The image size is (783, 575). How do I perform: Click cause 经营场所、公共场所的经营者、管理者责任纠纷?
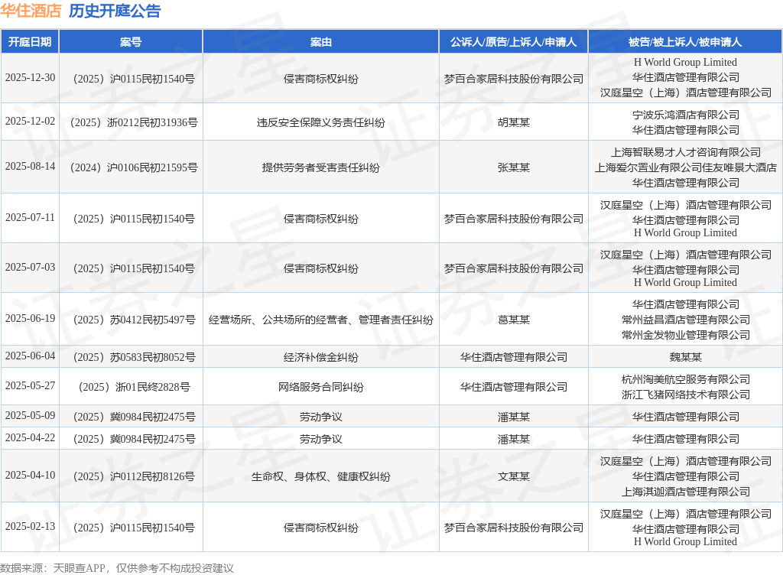(321, 320)
